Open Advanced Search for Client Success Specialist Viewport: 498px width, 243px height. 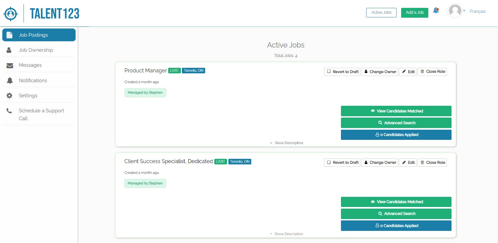coord(396,214)
